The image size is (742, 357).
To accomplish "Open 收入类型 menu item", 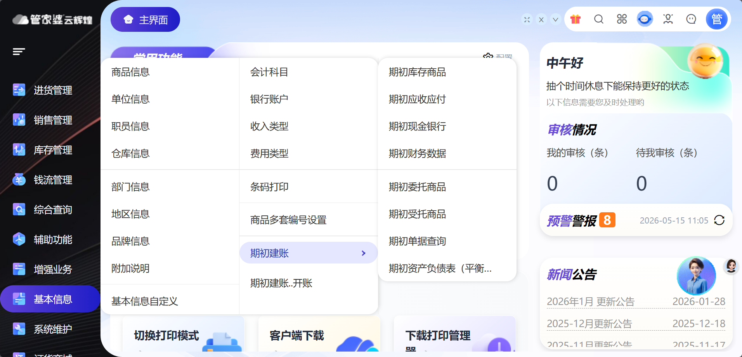I will 269,127.
